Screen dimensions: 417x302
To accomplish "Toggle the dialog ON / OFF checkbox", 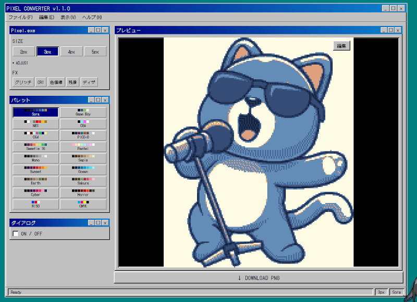I will (x=16, y=233).
